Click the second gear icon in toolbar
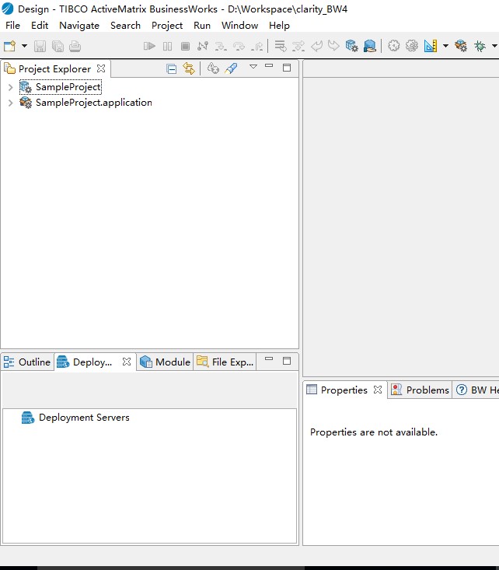This screenshot has width=499, height=570. pos(412,46)
